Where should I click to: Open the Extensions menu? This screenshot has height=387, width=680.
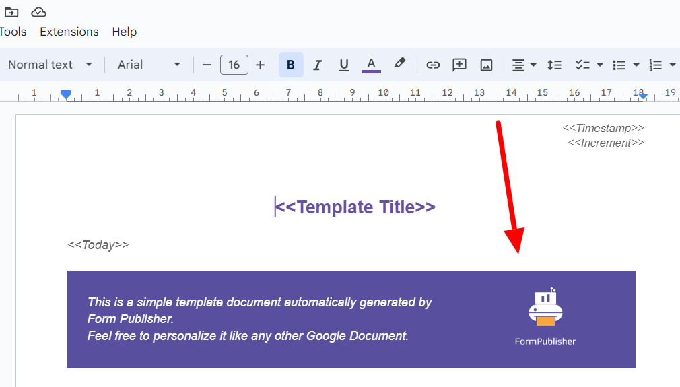pos(69,32)
